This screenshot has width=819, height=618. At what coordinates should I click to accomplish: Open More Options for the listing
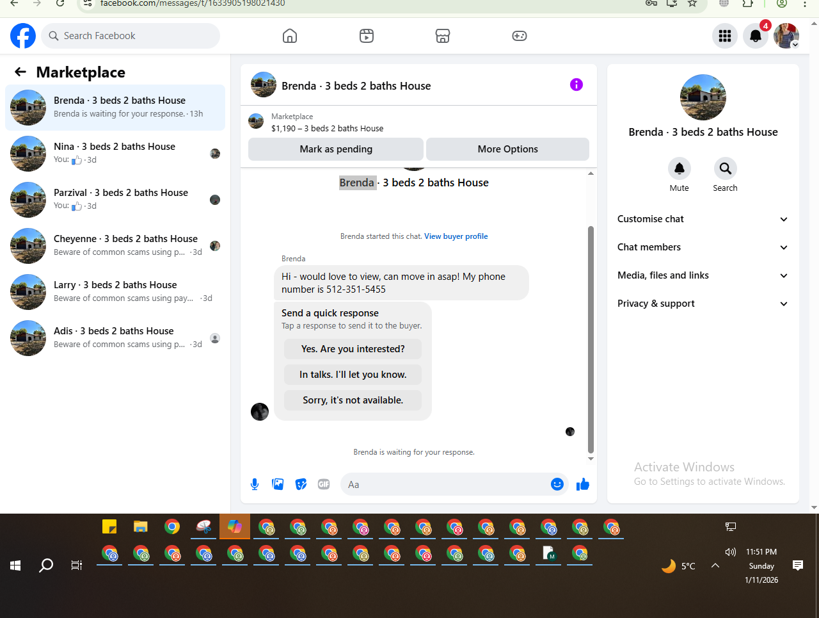(x=508, y=149)
